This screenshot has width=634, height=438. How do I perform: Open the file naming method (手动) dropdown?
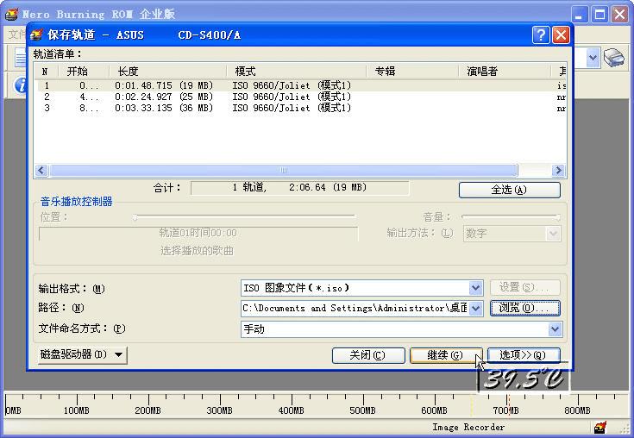coord(555,329)
